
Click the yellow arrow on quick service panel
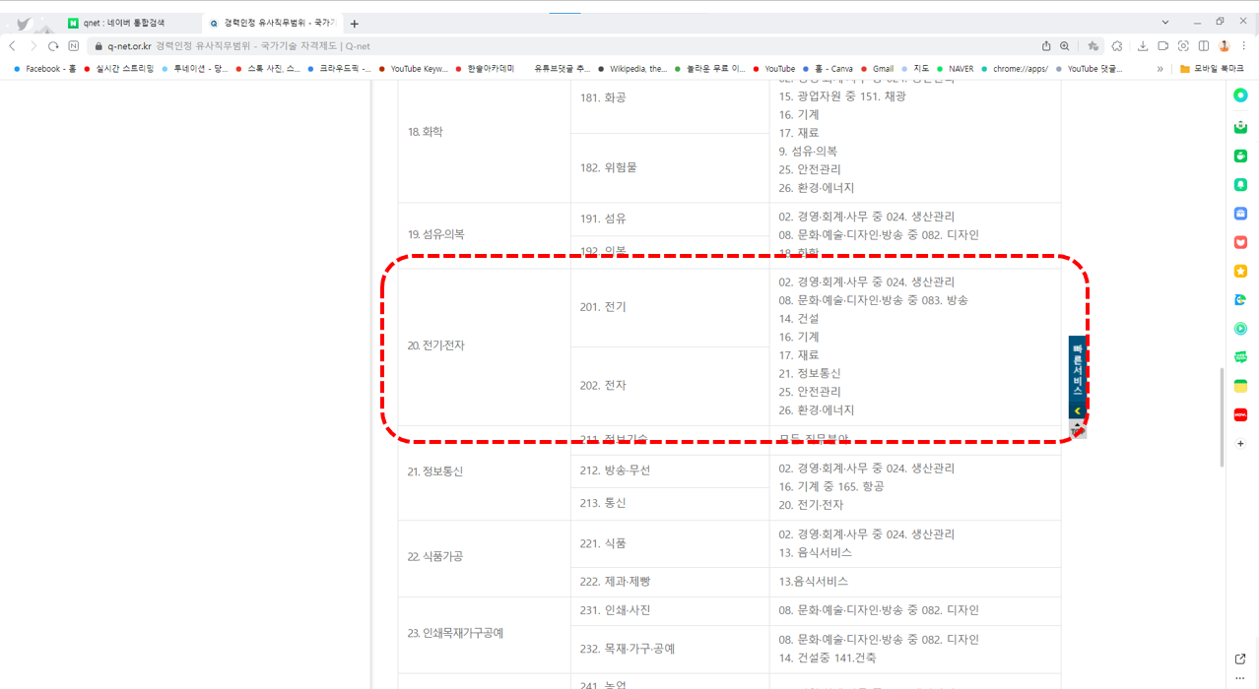click(x=1078, y=410)
